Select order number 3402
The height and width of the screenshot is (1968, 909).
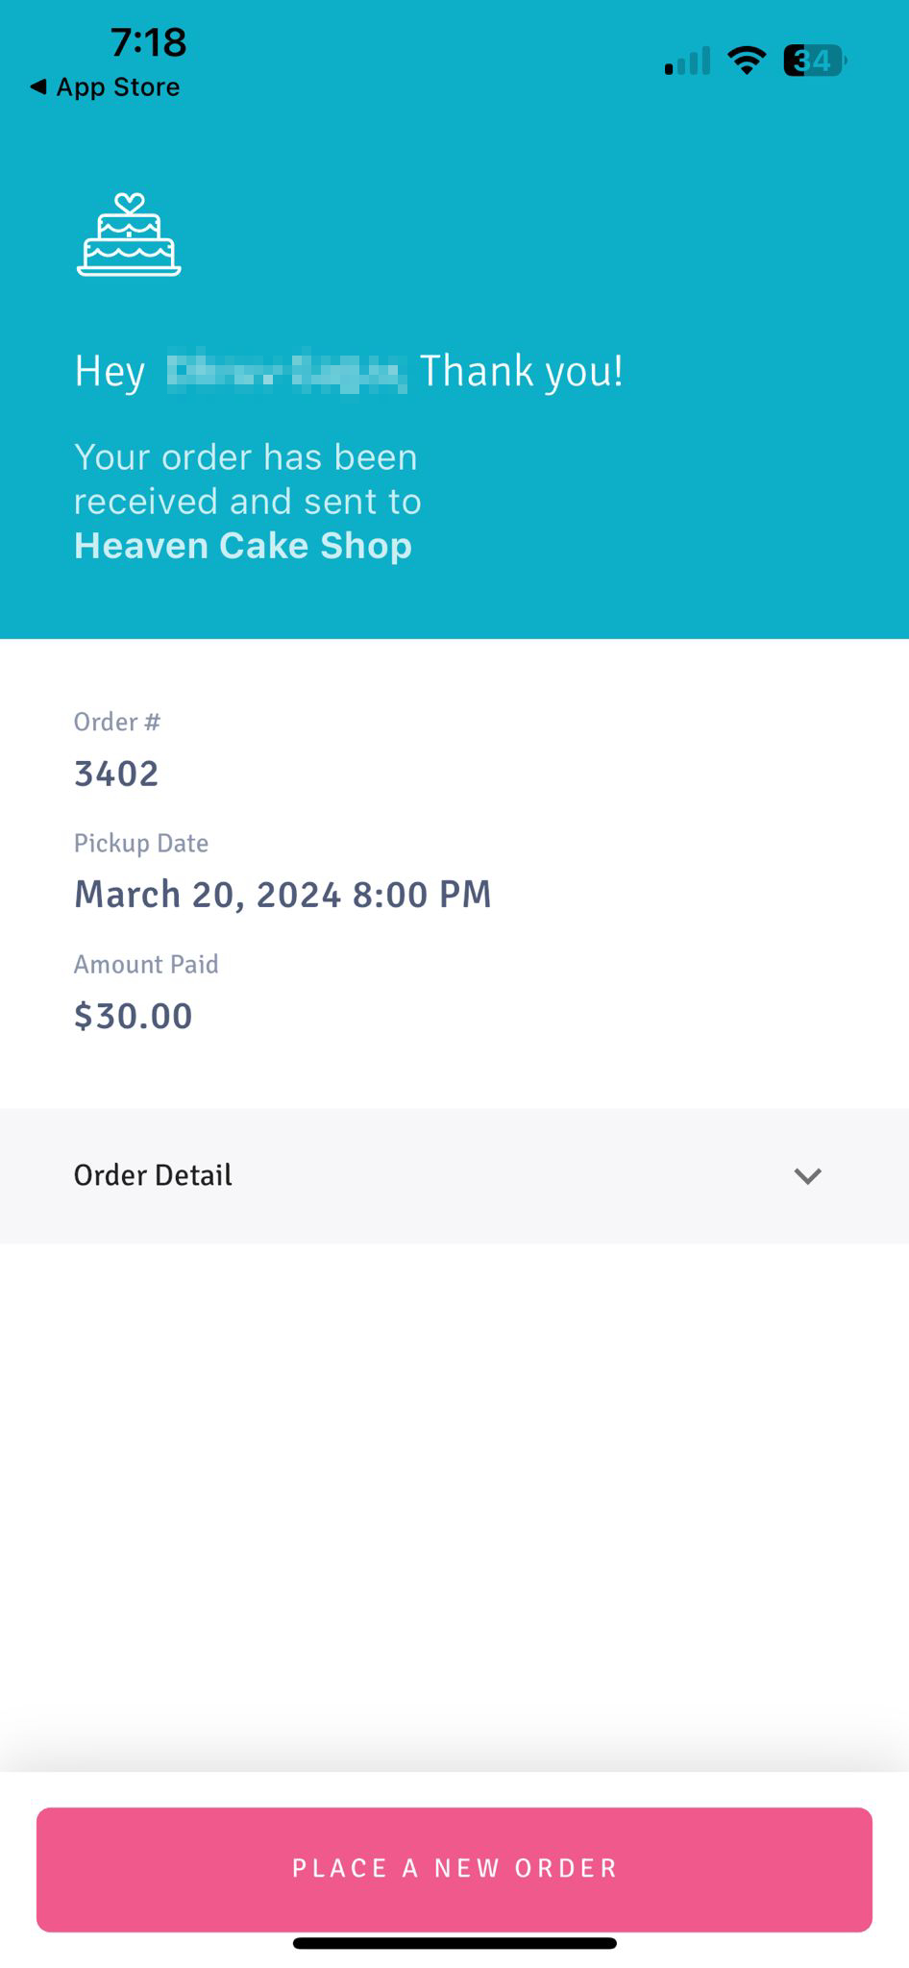click(116, 774)
